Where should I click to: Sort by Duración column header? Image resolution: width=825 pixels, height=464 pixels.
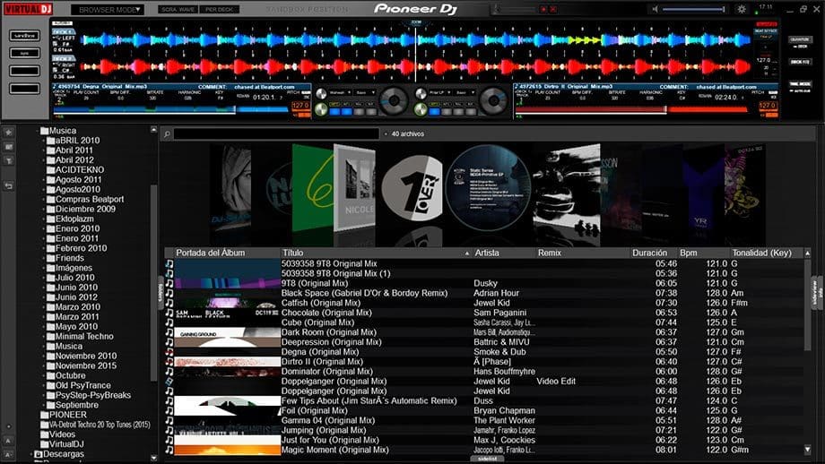(653, 253)
